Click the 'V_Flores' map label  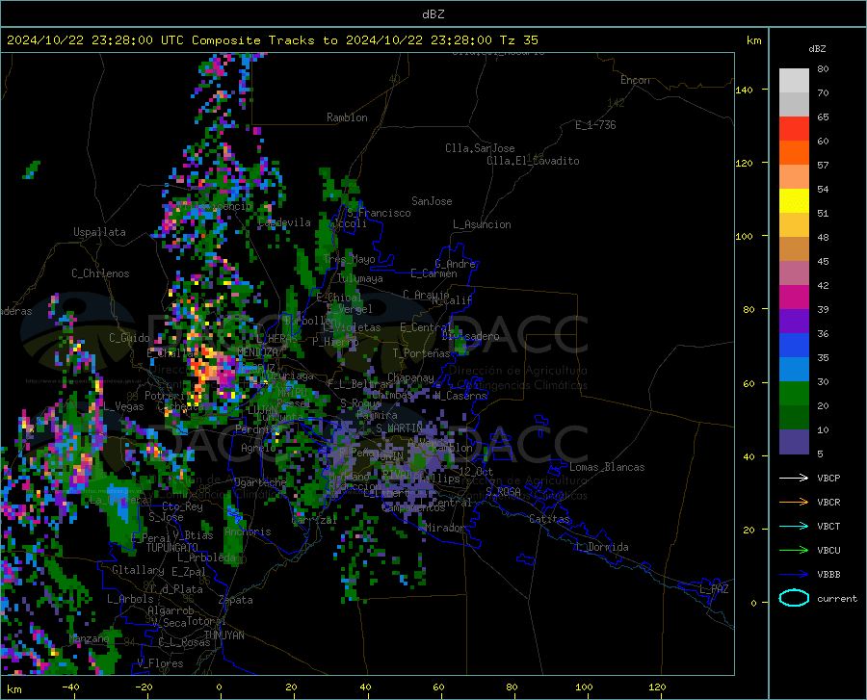[160, 663]
